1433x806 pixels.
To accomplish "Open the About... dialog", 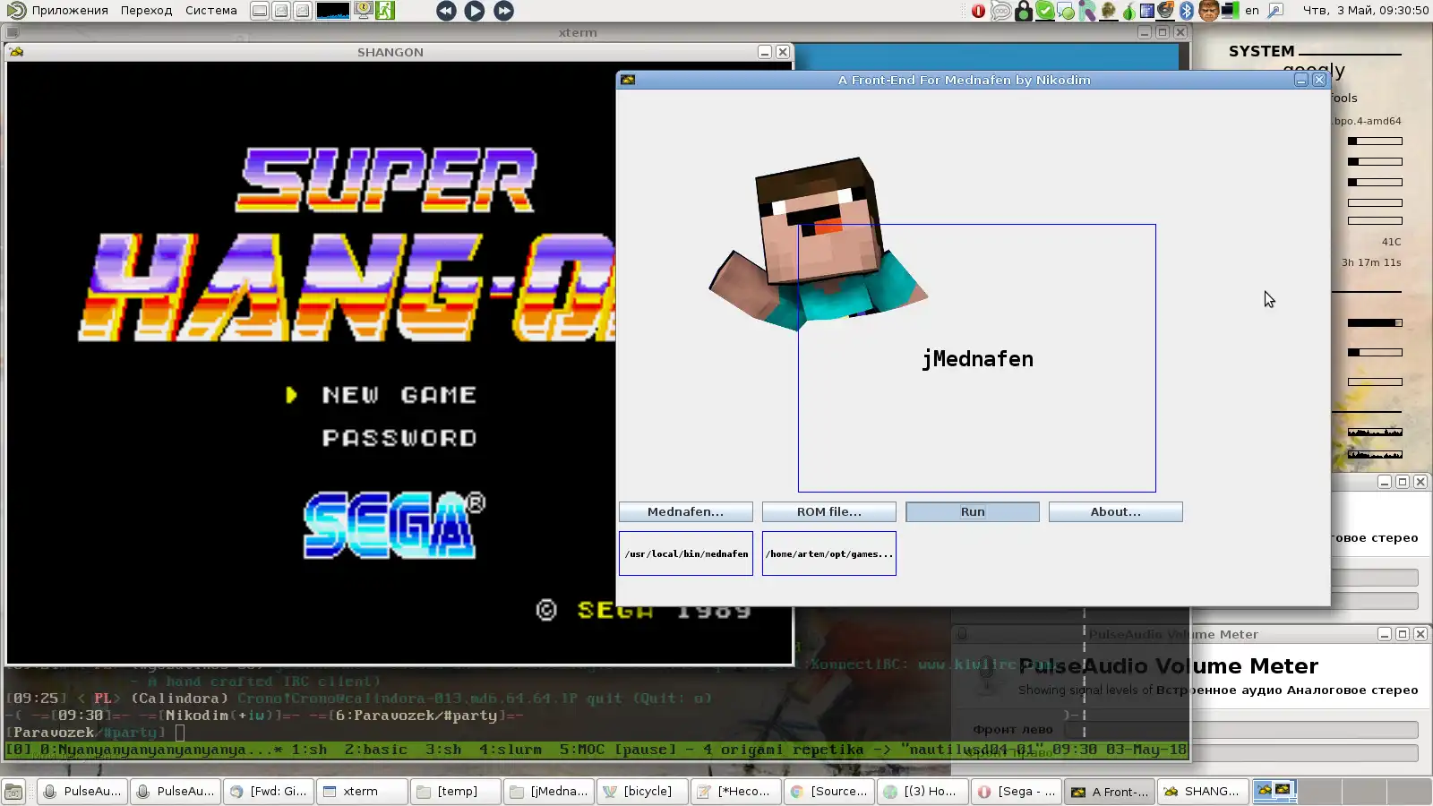I will [x=1115, y=511].
